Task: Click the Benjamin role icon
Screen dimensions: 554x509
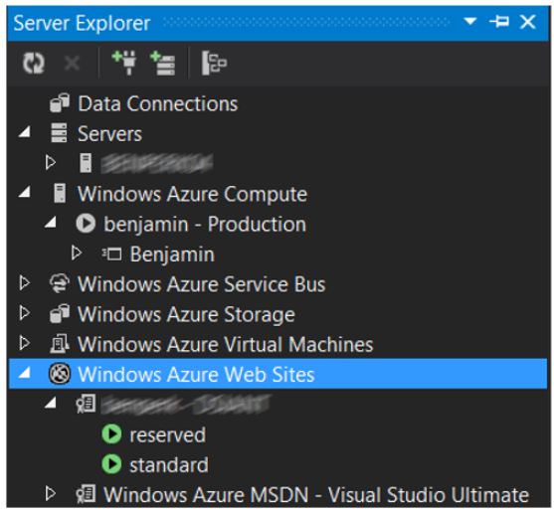Action: [x=111, y=254]
